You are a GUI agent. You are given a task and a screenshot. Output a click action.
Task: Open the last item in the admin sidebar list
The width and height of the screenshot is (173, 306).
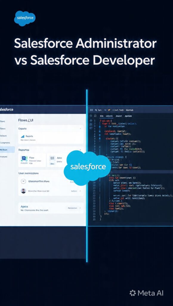(x=4, y=157)
